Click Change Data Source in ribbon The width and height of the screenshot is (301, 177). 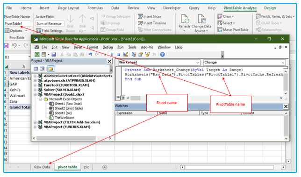coord(201,23)
